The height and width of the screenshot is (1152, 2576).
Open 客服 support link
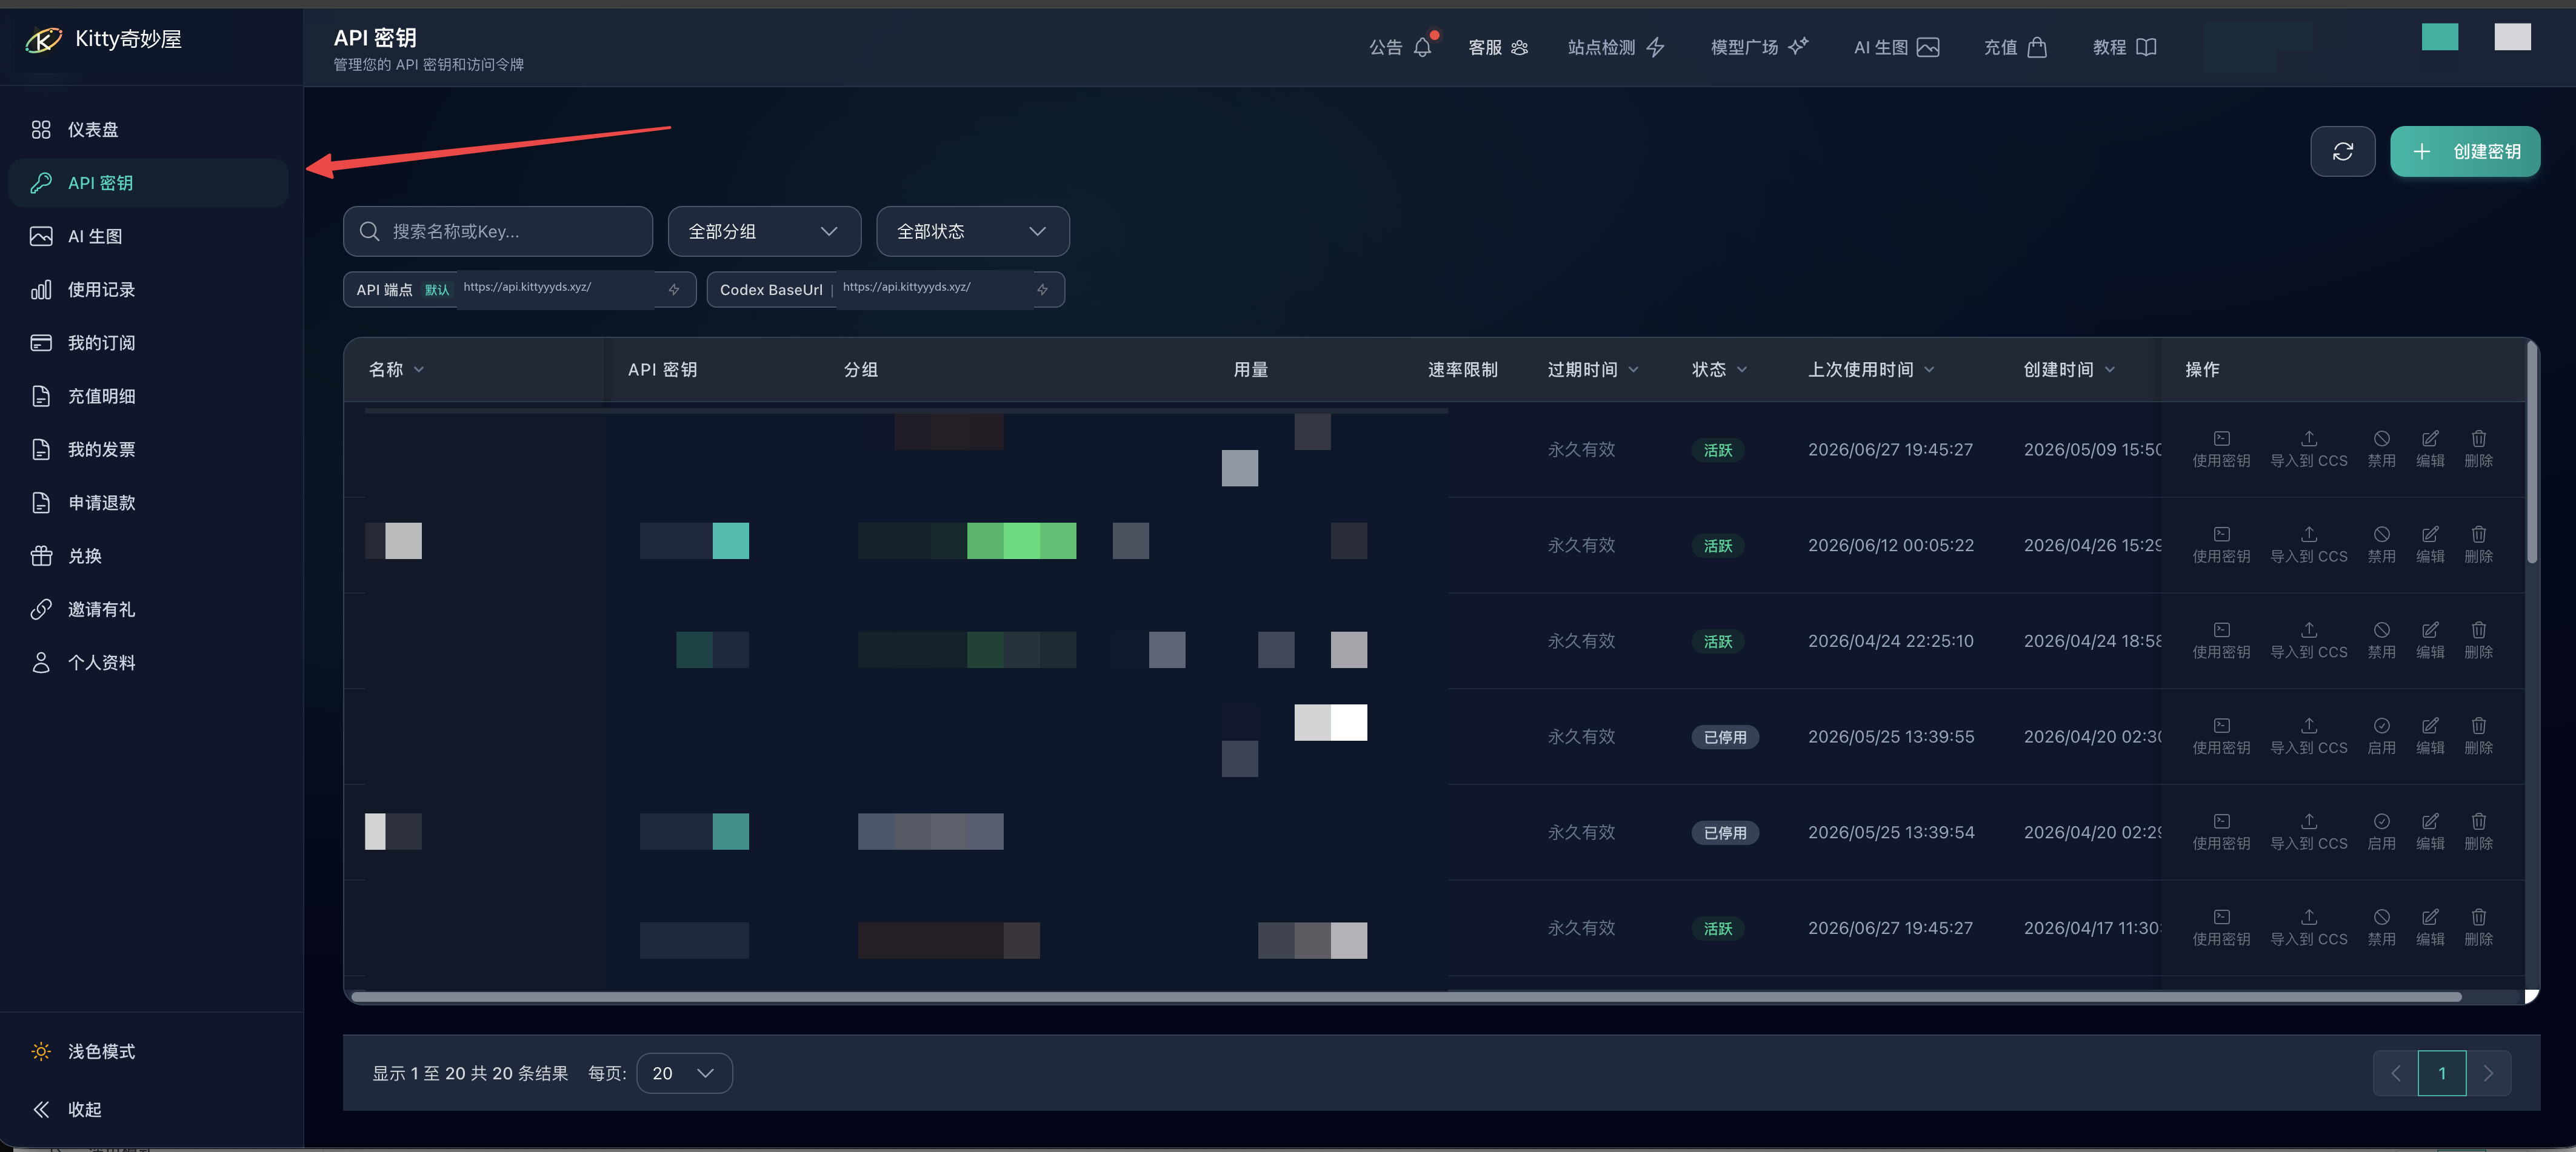point(1498,47)
